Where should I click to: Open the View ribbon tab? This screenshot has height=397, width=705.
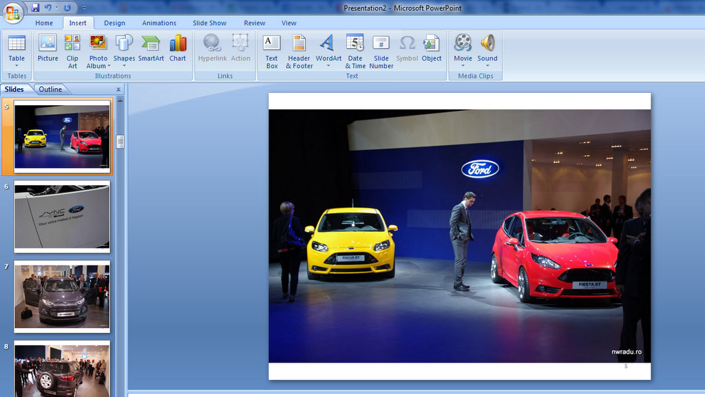pos(288,23)
